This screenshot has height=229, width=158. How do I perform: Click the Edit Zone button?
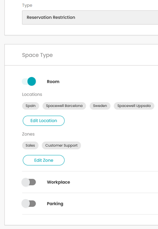coord(44,160)
